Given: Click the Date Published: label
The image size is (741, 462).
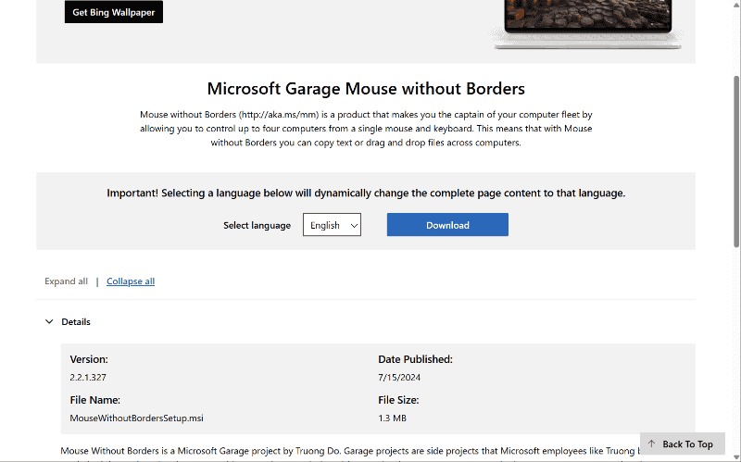Looking at the screenshot, I should click(x=415, y=359).
